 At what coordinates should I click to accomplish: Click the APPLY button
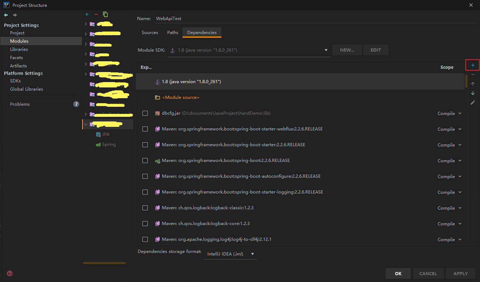[x=461, y=273]
